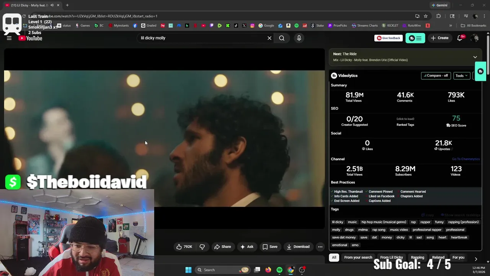Open the All Bookmarks folder
This screenshot has width=490, height=276.
(x=474, y=26)
